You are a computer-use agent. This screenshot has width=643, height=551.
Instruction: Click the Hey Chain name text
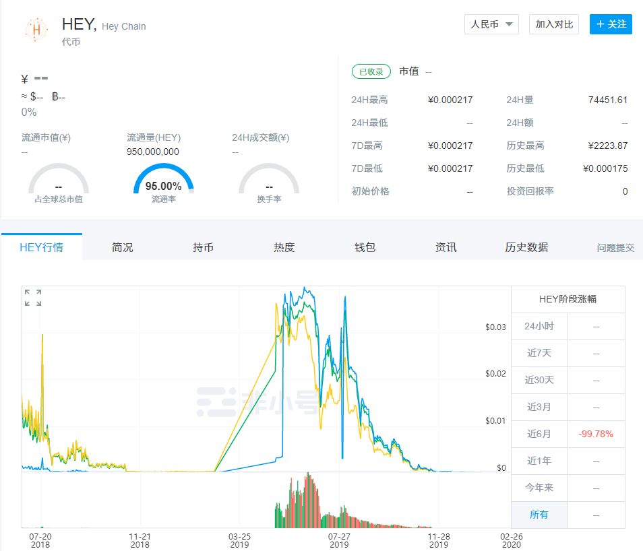(x=124, y=26)
